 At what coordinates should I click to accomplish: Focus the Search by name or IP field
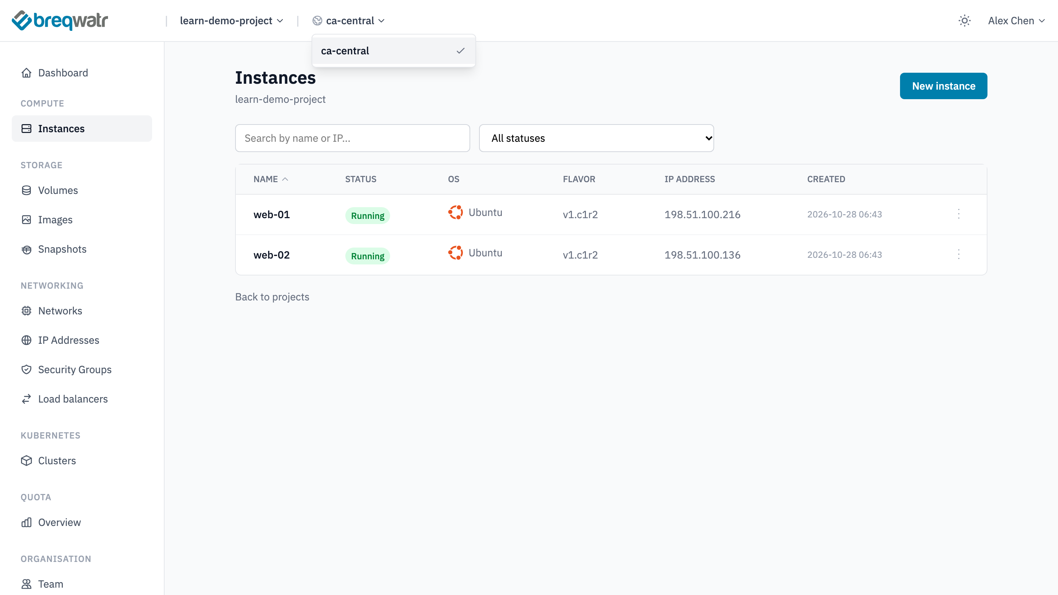coord(352,138)
